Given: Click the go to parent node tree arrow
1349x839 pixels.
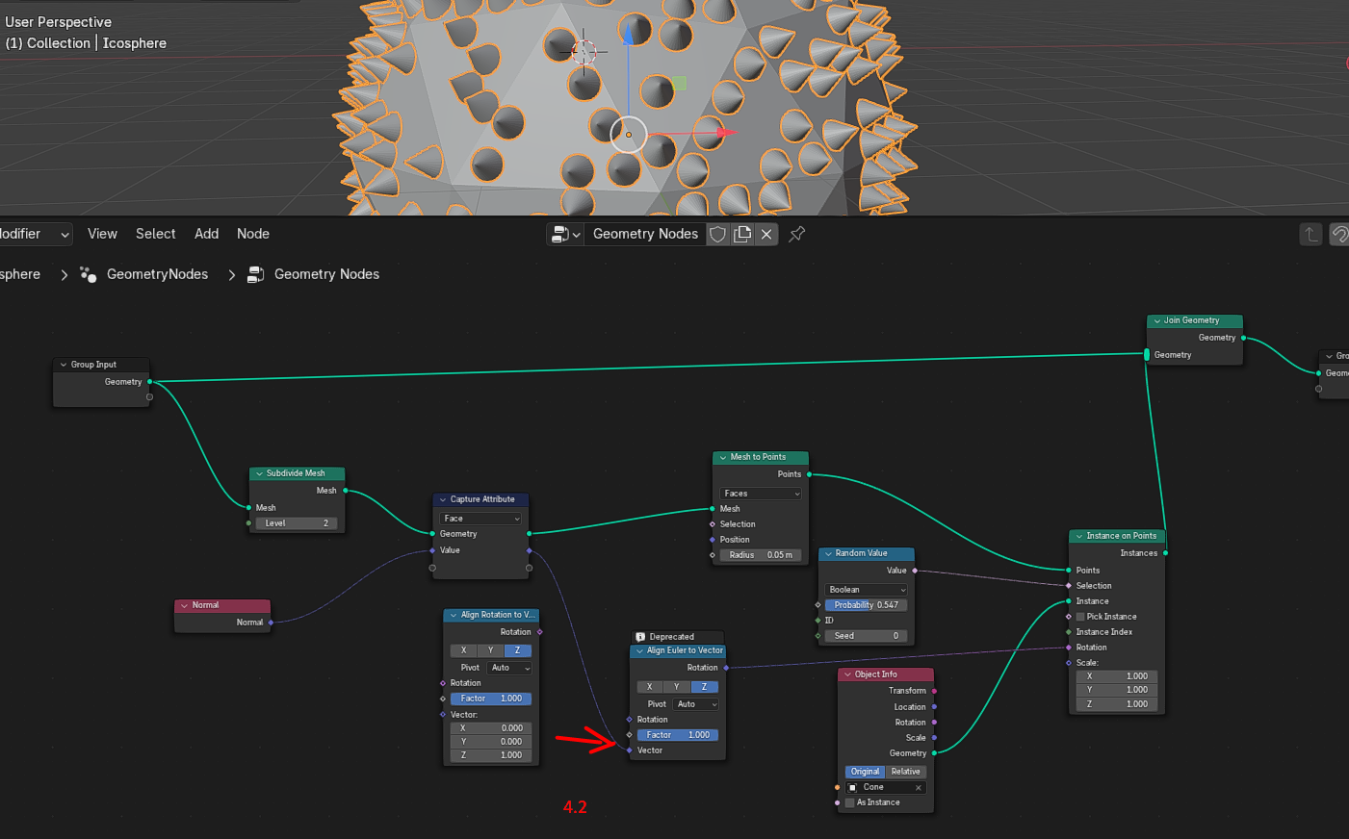Looking at the screenshot, I should 1310,234.
